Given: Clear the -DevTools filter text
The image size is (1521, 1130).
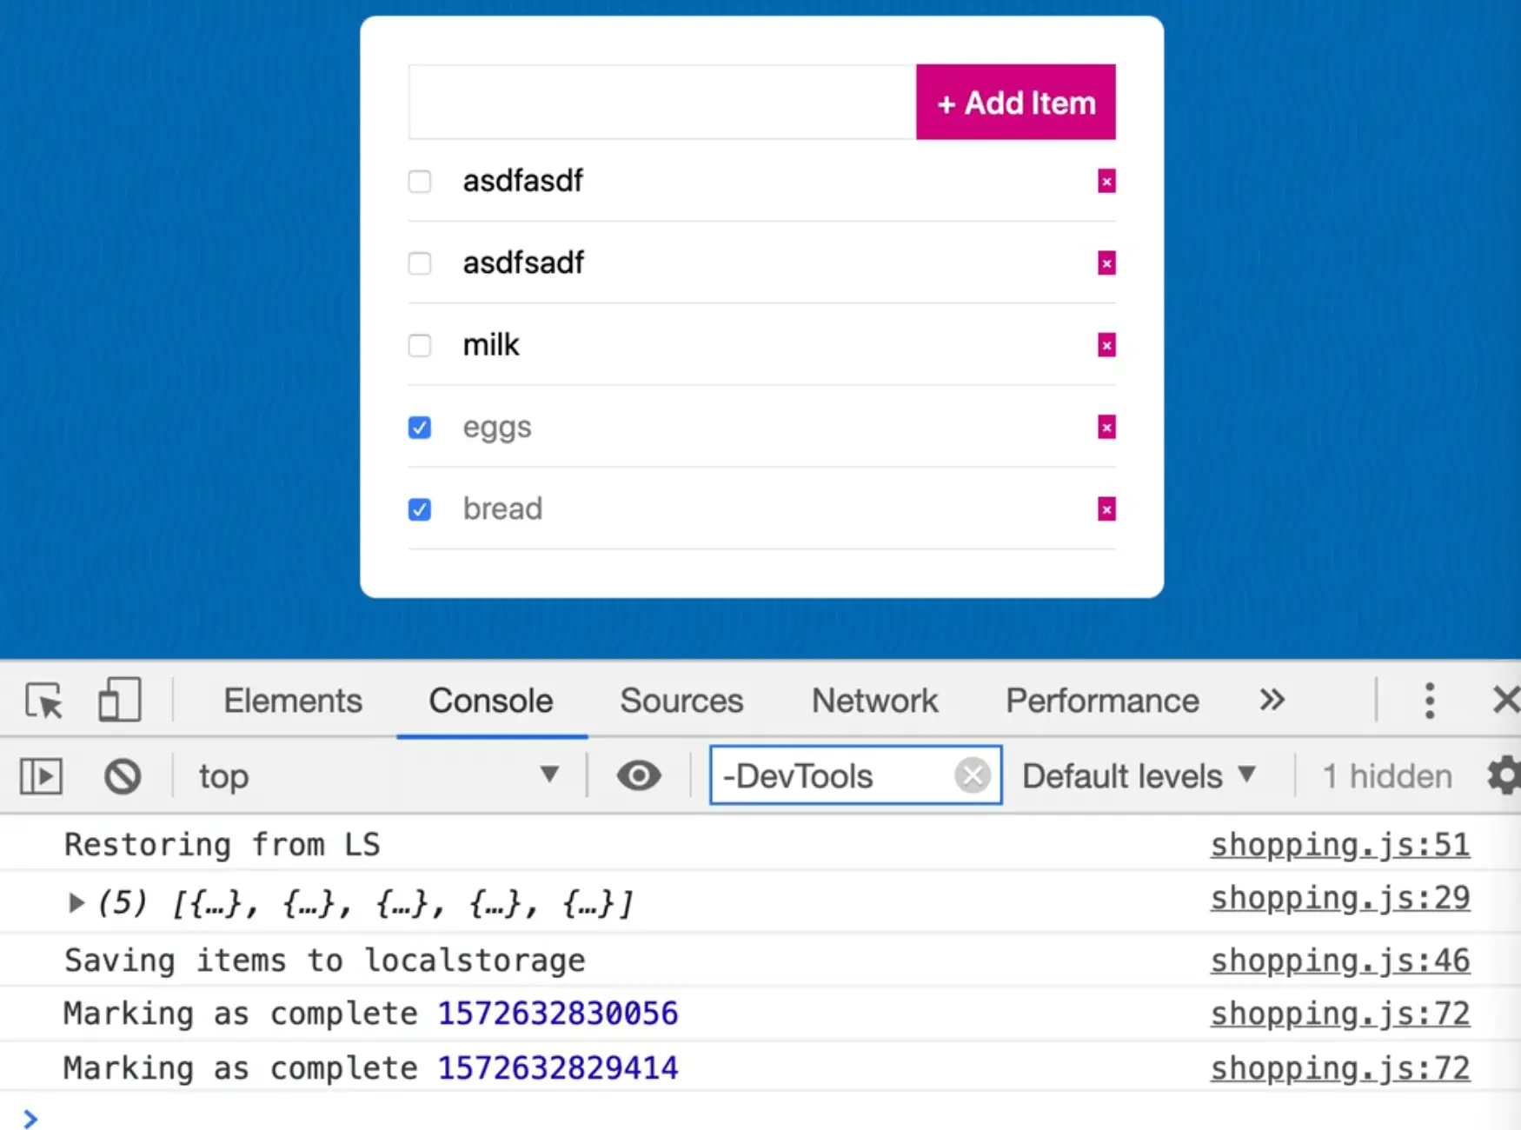Looking at the screenshot, I should coord(972,775).
